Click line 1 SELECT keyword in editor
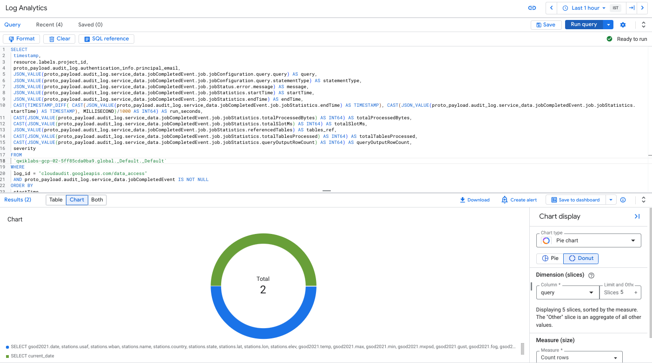 coord(19,50)
